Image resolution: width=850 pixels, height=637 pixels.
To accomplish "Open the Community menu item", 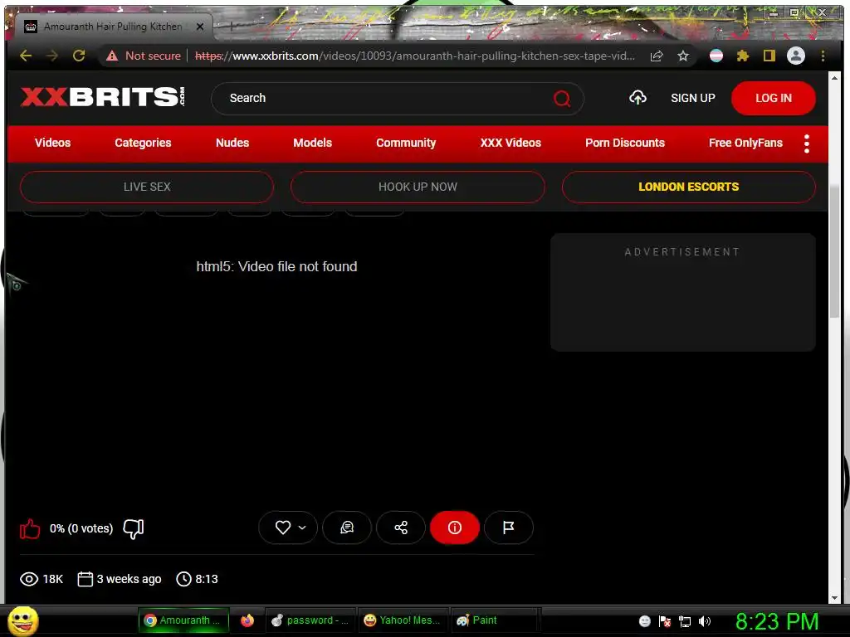I will (x=405, y=143).
